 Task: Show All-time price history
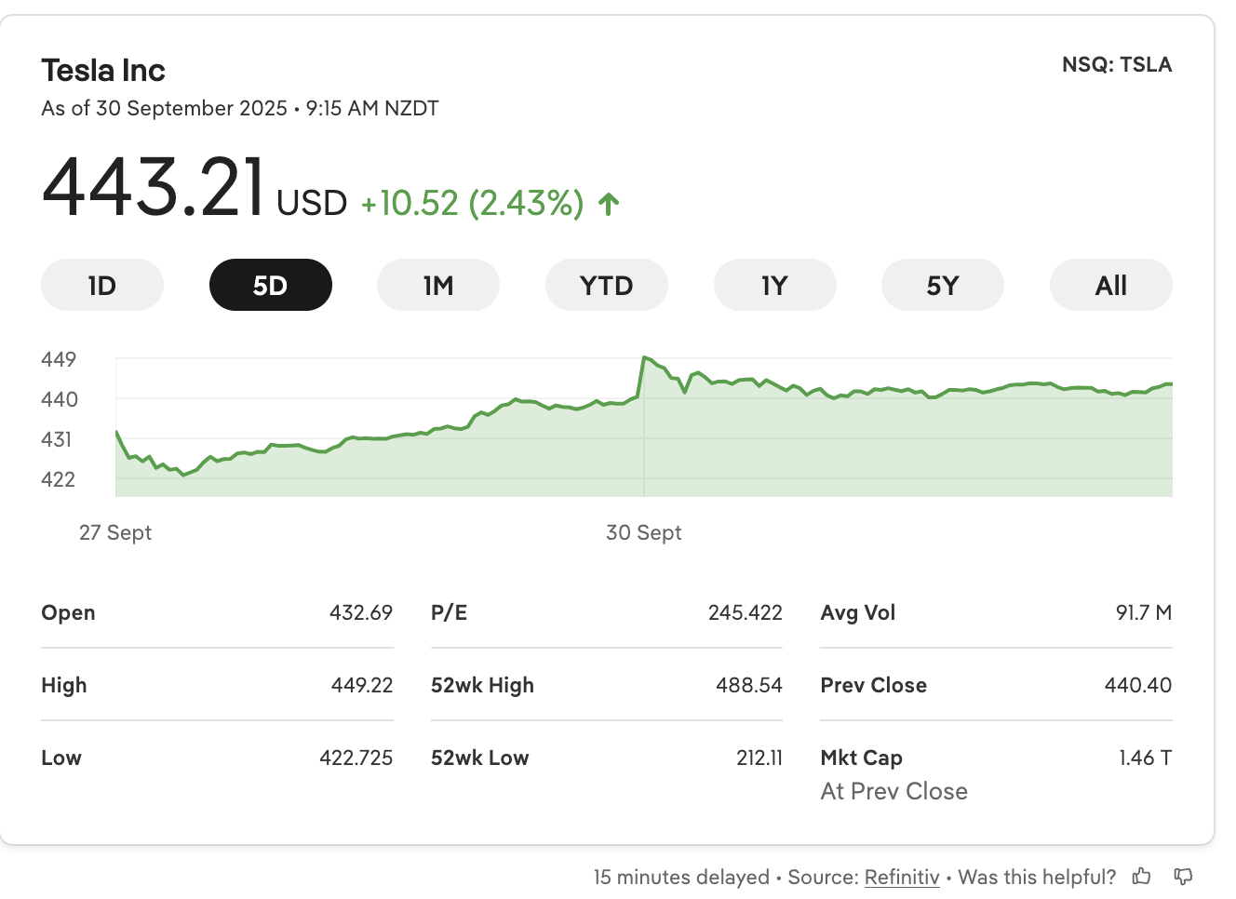1110,285
